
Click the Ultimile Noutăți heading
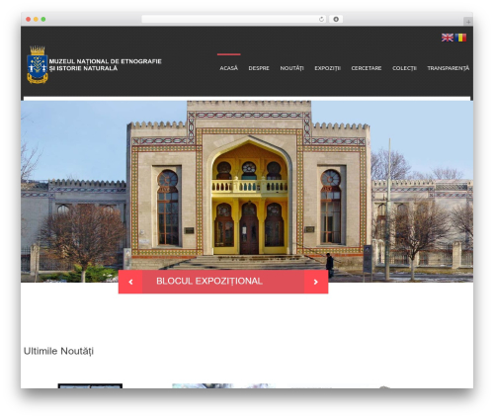pyautogui.click(x=58, y=351)
